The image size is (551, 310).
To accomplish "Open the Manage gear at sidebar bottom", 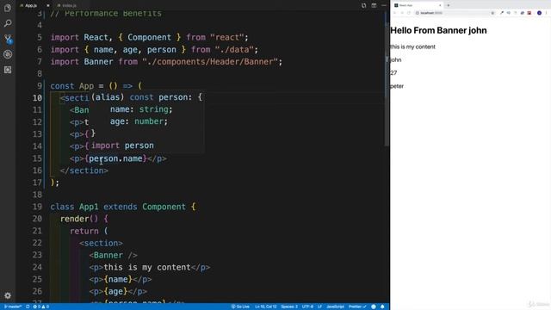I will click(8, 295).
